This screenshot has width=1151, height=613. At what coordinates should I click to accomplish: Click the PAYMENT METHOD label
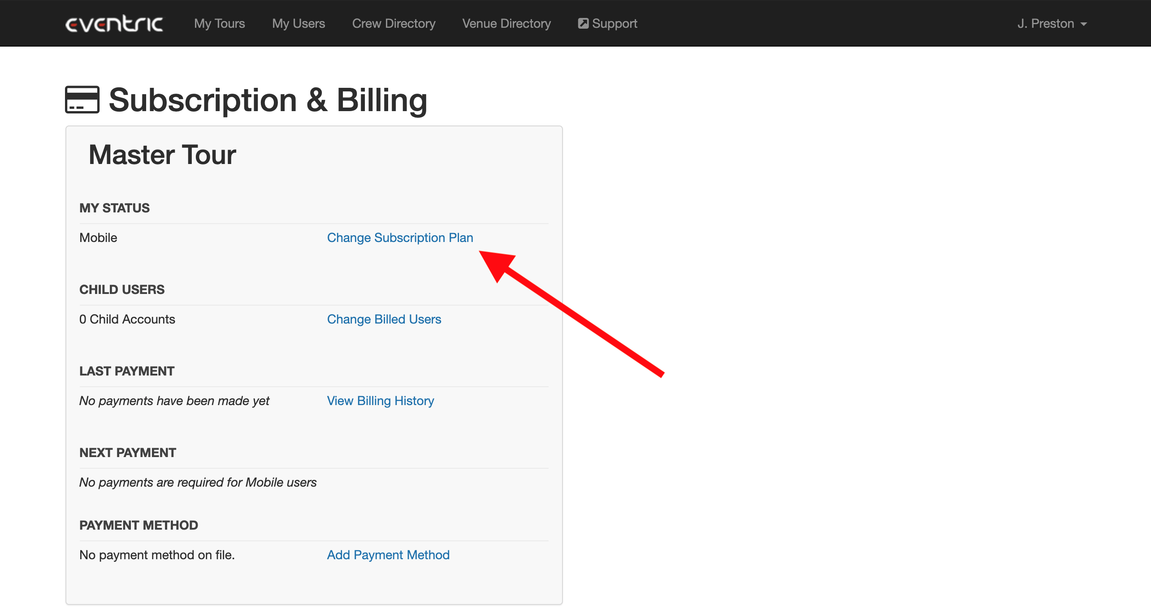pos(139,525)
